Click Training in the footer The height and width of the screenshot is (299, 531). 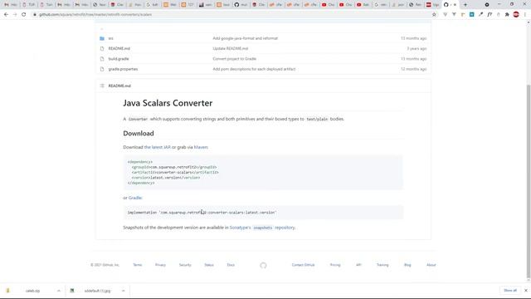382,265
